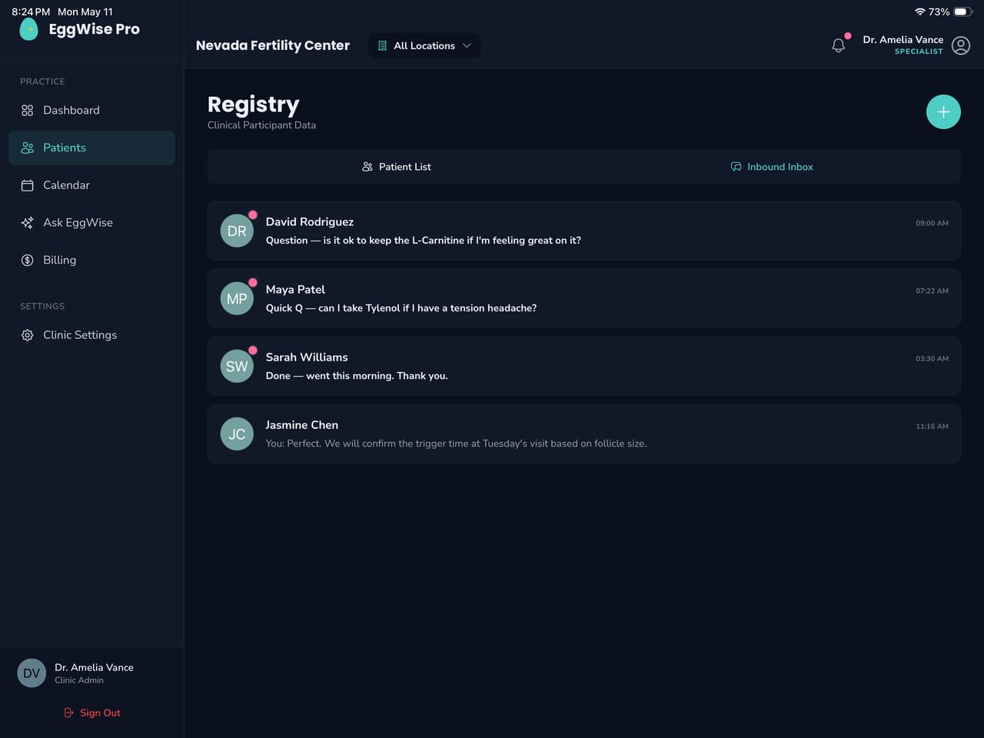Click the building icon beside All Locations
The width and height of the screenshot is (984, 738).
(382, 46)
